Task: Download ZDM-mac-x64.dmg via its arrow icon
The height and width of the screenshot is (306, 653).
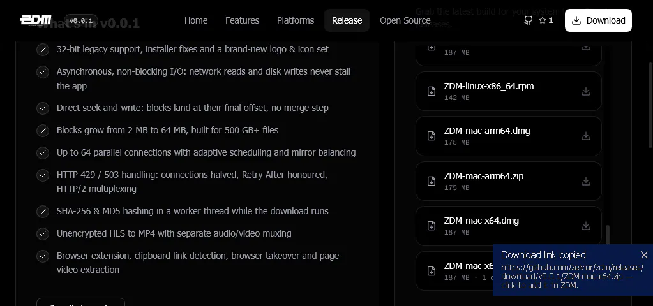Action: 586,225
